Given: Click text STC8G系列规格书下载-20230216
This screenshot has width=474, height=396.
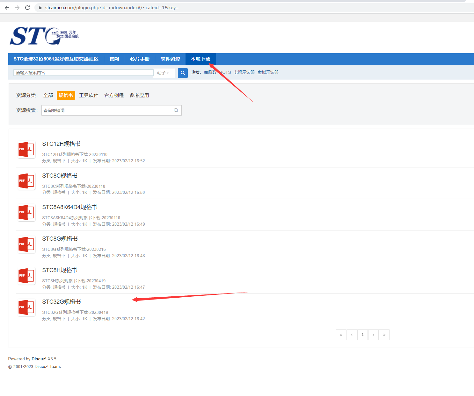Looking at the screenshot, I should [x=74, y=249].
